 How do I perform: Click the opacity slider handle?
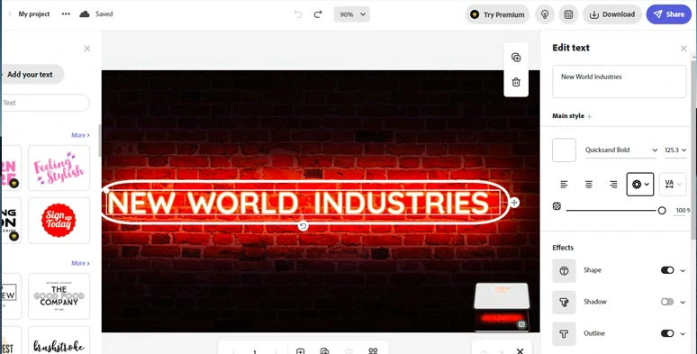[662, 211]
